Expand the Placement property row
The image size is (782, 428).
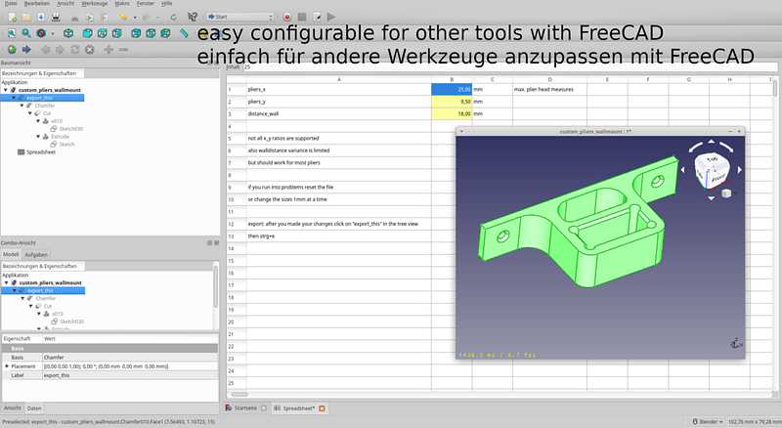tap(7, 366)
